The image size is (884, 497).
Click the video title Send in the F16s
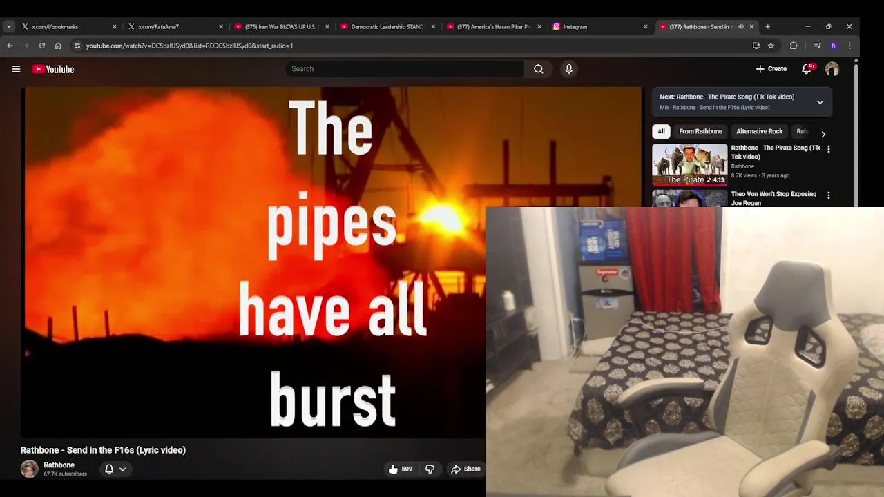pyautogui.click(x=103, y=450)
